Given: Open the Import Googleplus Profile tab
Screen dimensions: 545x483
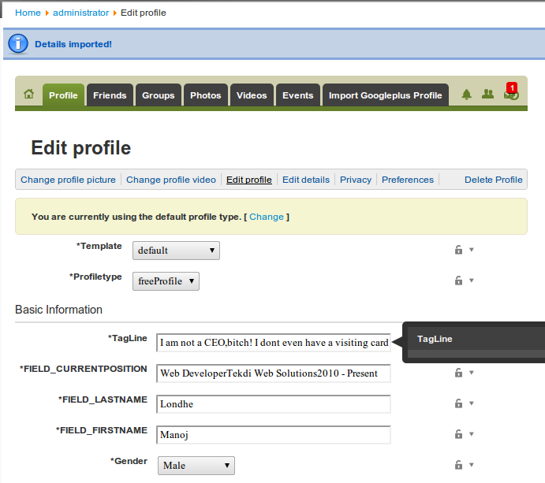Looking at the screenshot, I should (385, 95).
